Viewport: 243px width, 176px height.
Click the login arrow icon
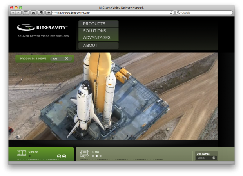214,158
